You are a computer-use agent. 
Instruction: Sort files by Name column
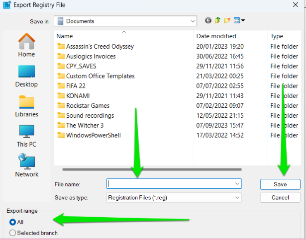click(x=65, y=36)
